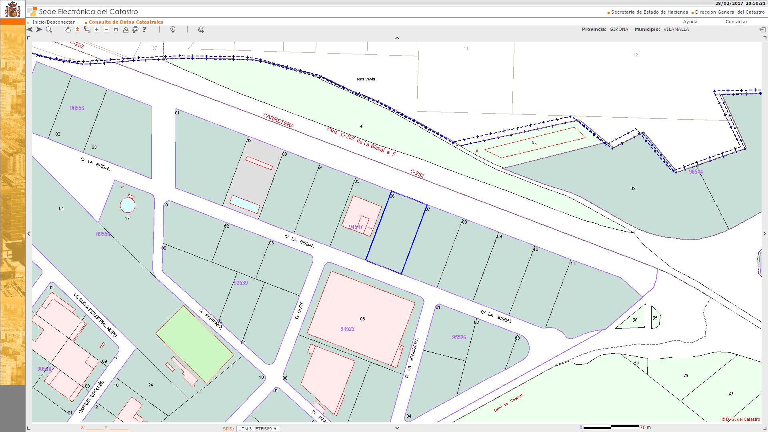
Task: Collapse top panel with the up chevron
Action: [397, 38]
